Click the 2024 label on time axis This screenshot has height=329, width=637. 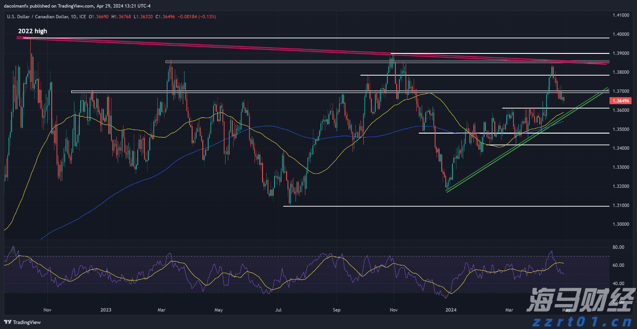pyautogui.click(x=451, y=309)
